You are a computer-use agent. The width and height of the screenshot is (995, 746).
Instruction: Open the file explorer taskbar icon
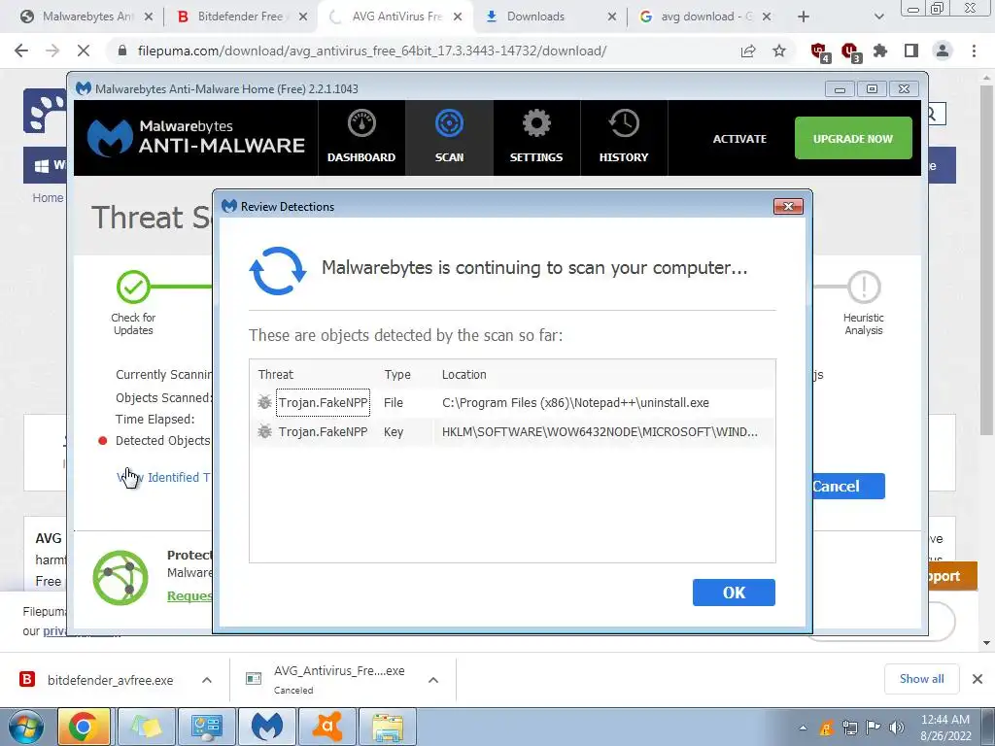[388, 727]
